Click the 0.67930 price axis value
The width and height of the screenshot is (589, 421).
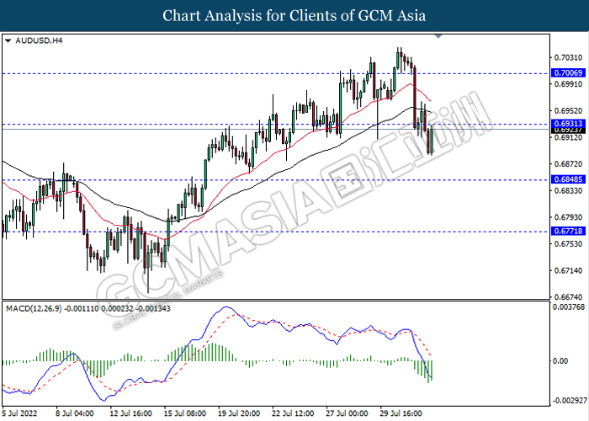coord(568,217)
